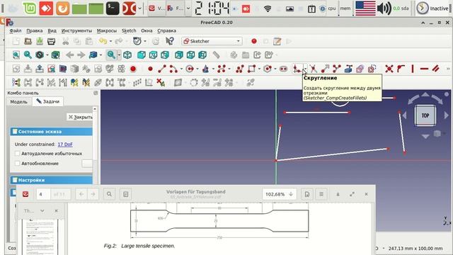Screen dimensions: 453x255
Task: Click the Stop operation red circle icon
Action: point(133,69)
